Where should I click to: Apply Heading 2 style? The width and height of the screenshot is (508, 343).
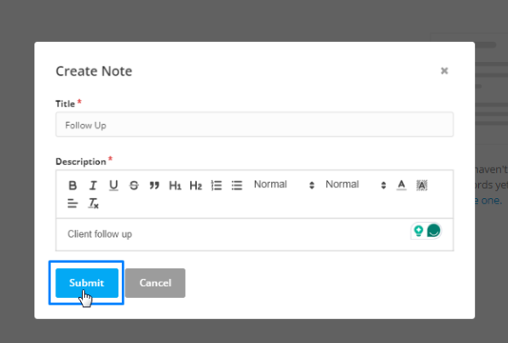point(196,186)
